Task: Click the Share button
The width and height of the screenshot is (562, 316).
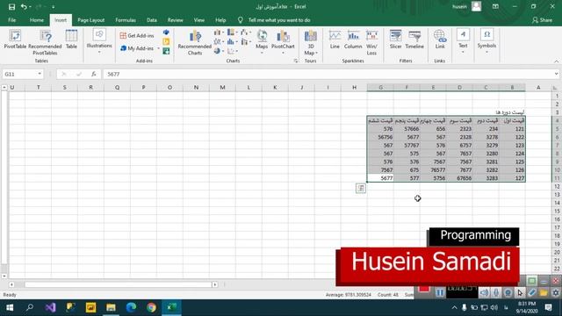Action: (x=543, y=20)
